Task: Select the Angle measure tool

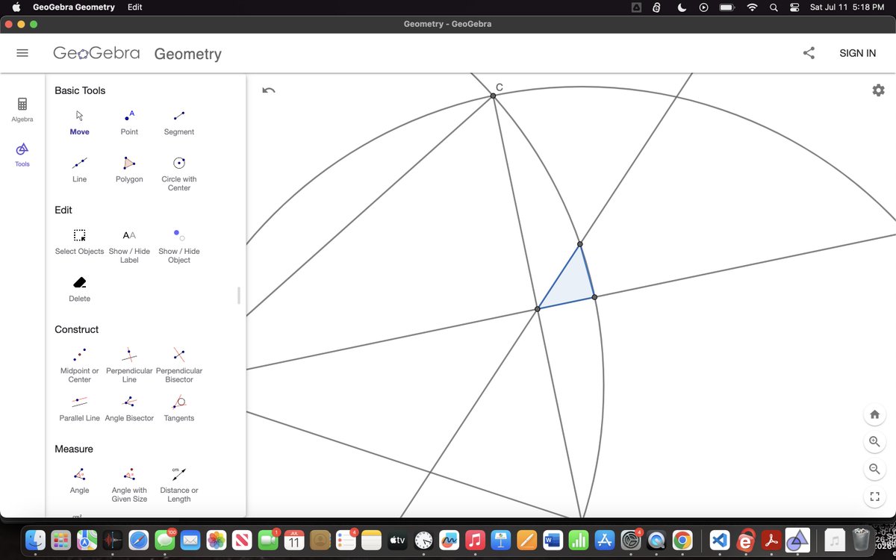Action: point(79,481)
